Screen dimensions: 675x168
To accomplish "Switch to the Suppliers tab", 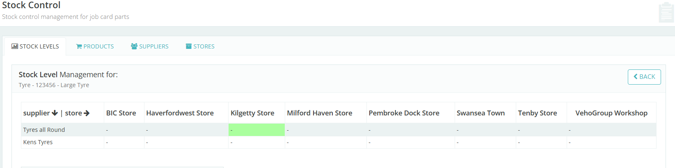I will 150,46.
